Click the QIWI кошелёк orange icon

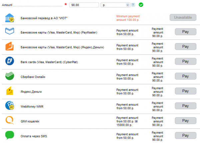[x=9, y=120]
